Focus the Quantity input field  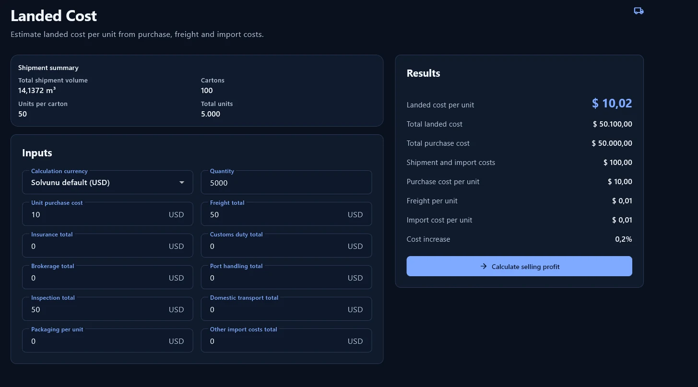(286, 182)
